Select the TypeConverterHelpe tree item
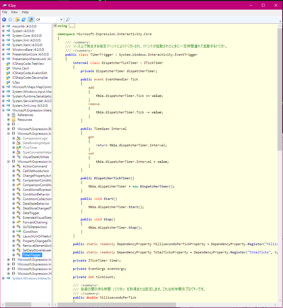 [37, 152]
